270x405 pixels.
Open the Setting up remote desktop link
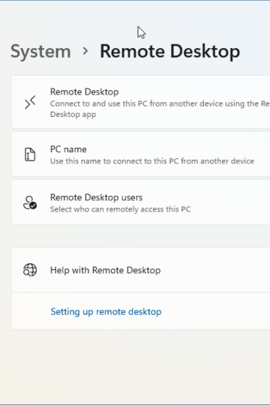coord(106,311)
